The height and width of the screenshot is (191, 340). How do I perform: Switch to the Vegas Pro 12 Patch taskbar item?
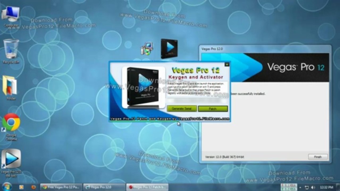147,187
